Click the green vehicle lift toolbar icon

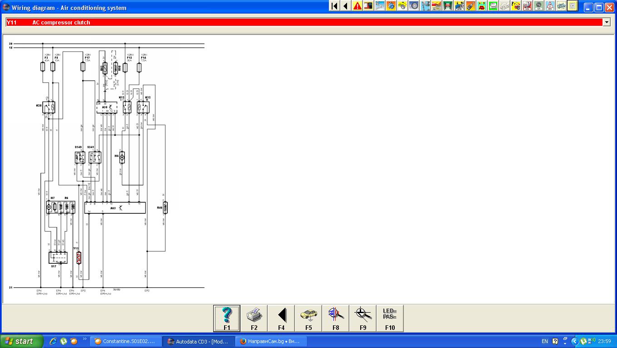point(448,6)
